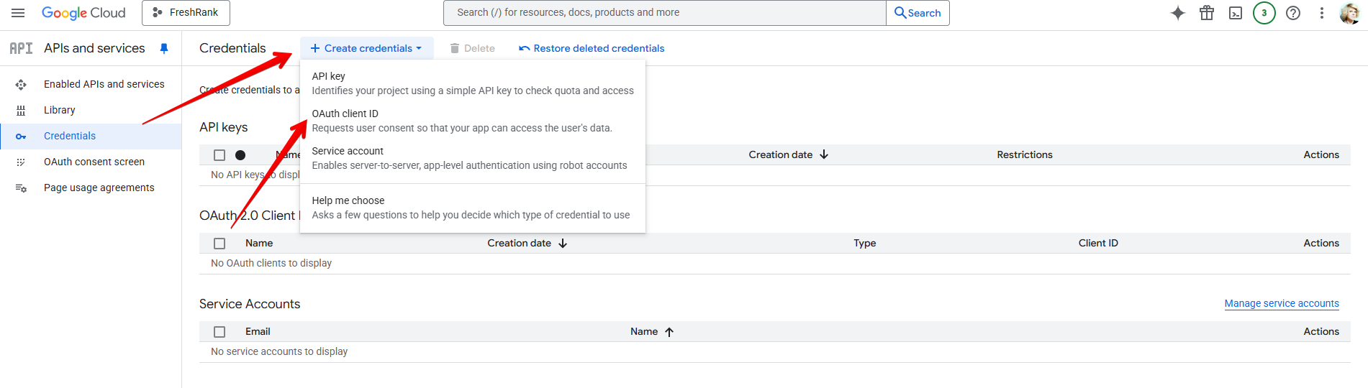Select all service accounts checkbox
Image resolution: width=1368 pixels, height=388 pixels.
point(219,332)
